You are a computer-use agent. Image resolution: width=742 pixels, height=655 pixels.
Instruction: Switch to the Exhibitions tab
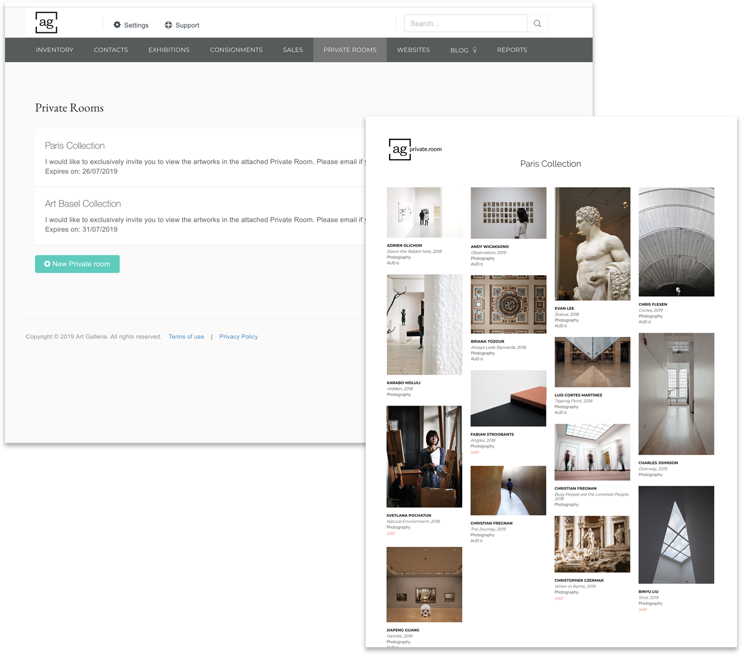[168, 50]
